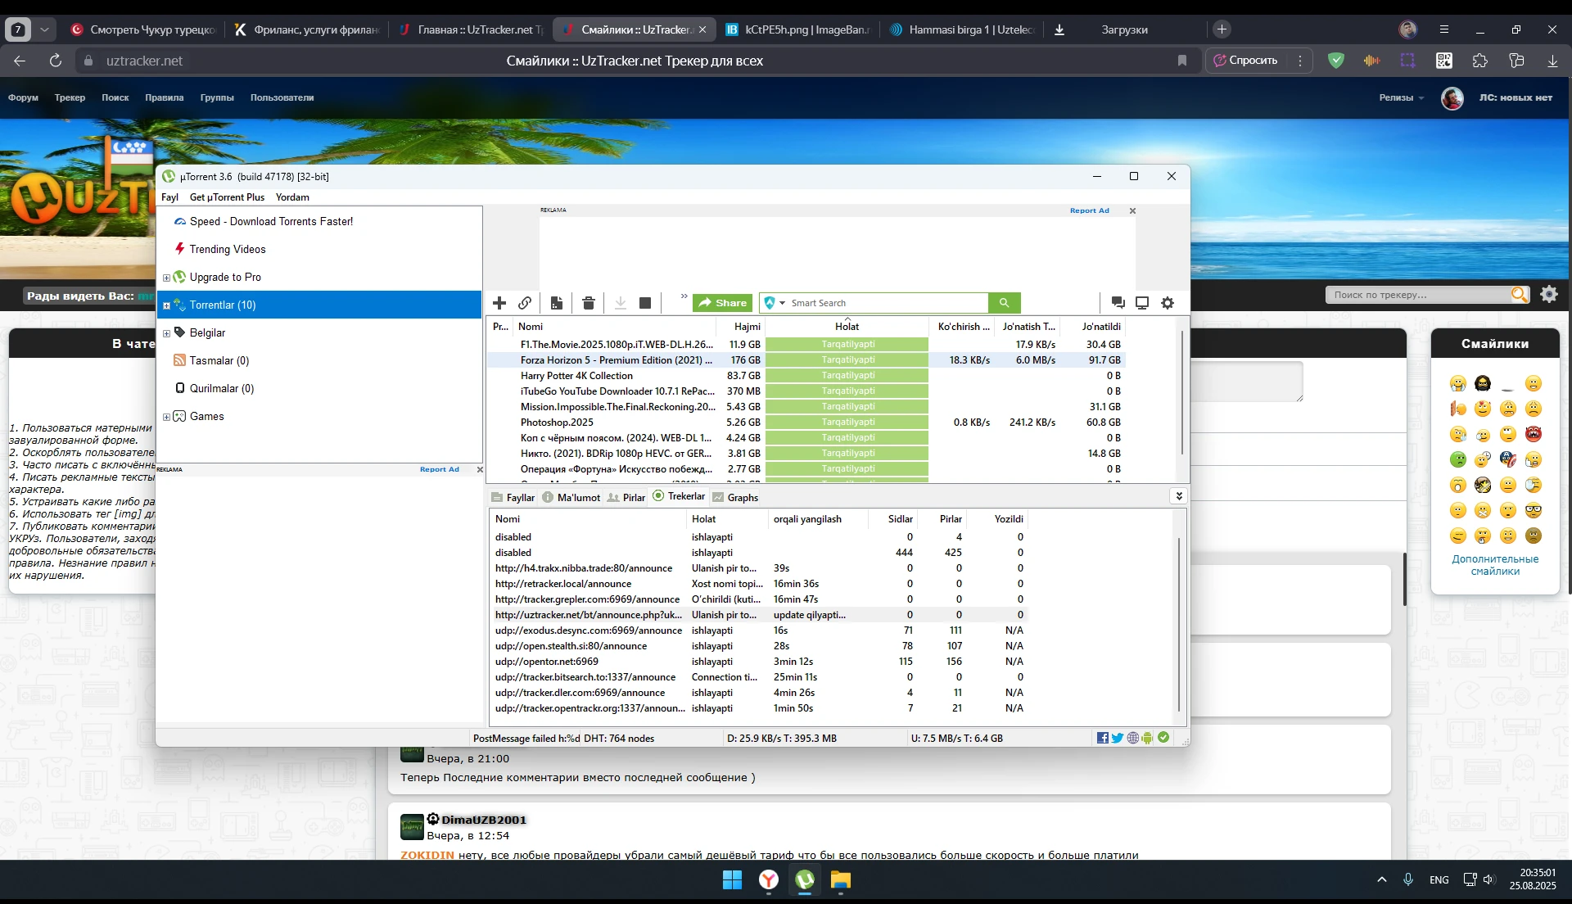Viewport: 1572px width, 904px height.
Task: Click the remote access monitor icon
Action: point(1142,303)
